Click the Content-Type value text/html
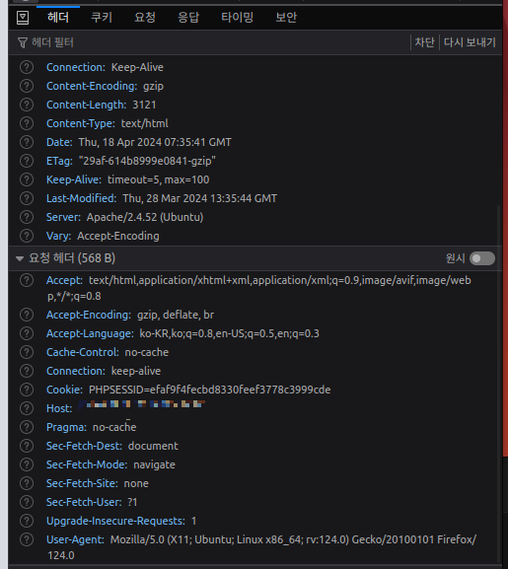 145,123
